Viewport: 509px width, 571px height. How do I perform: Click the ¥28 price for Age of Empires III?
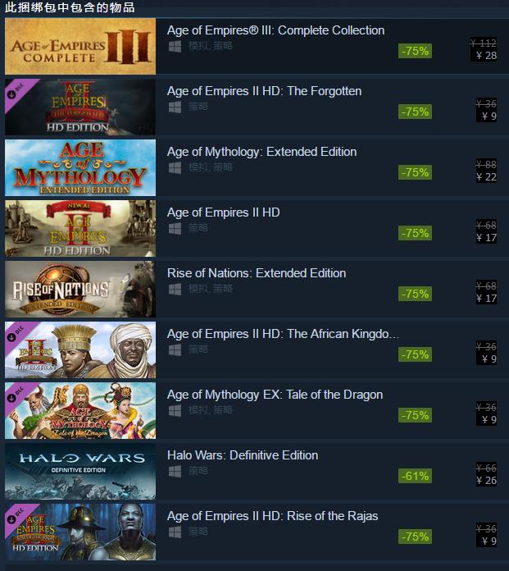(x=486, y=56)
